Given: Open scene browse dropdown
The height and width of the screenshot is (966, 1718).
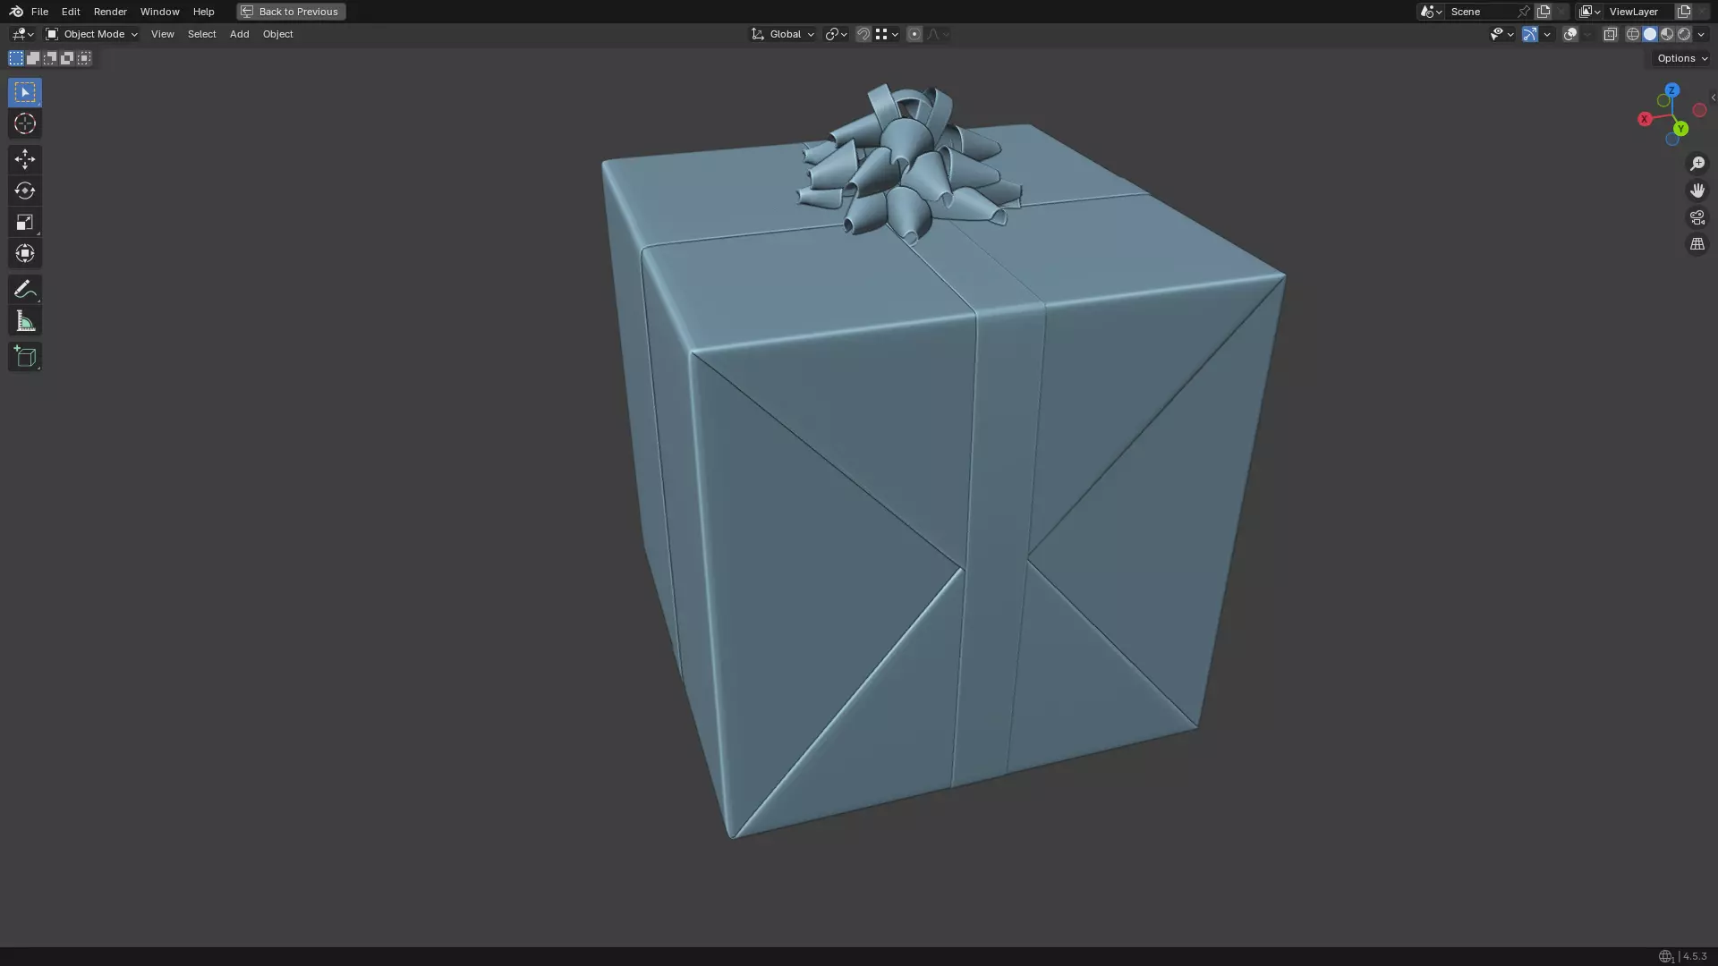Looking at the screenshot, I should pos(1431,12).
